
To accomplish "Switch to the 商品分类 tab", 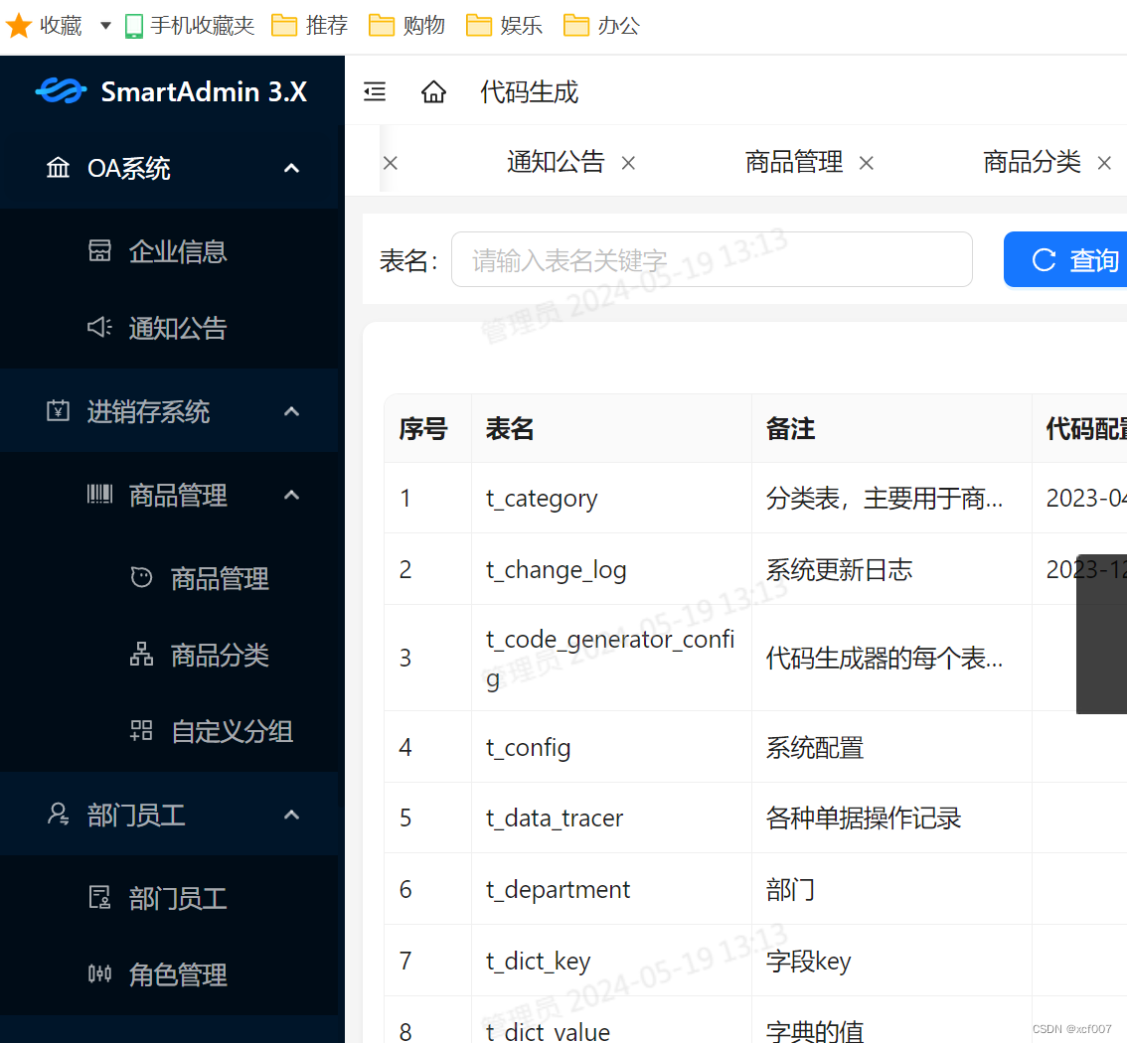I will [x=1031, y=161].
